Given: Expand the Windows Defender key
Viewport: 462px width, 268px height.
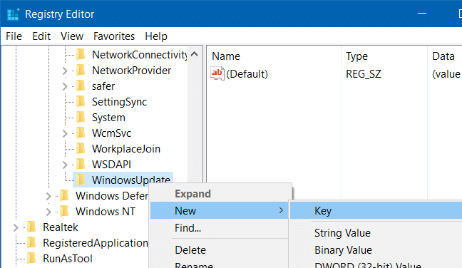Looking at the screenshot, I should [x=48, y=196].
